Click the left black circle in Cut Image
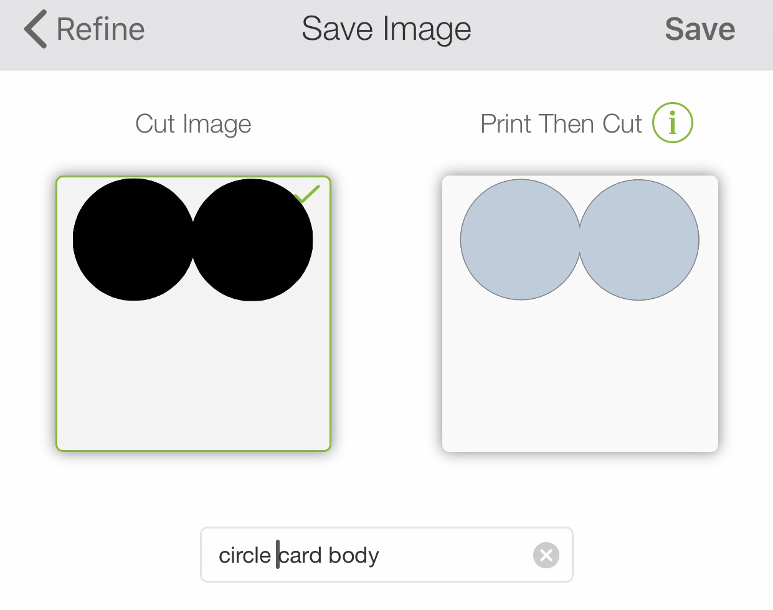The width and height of the screenshot is (773, 610). (133, 240)
